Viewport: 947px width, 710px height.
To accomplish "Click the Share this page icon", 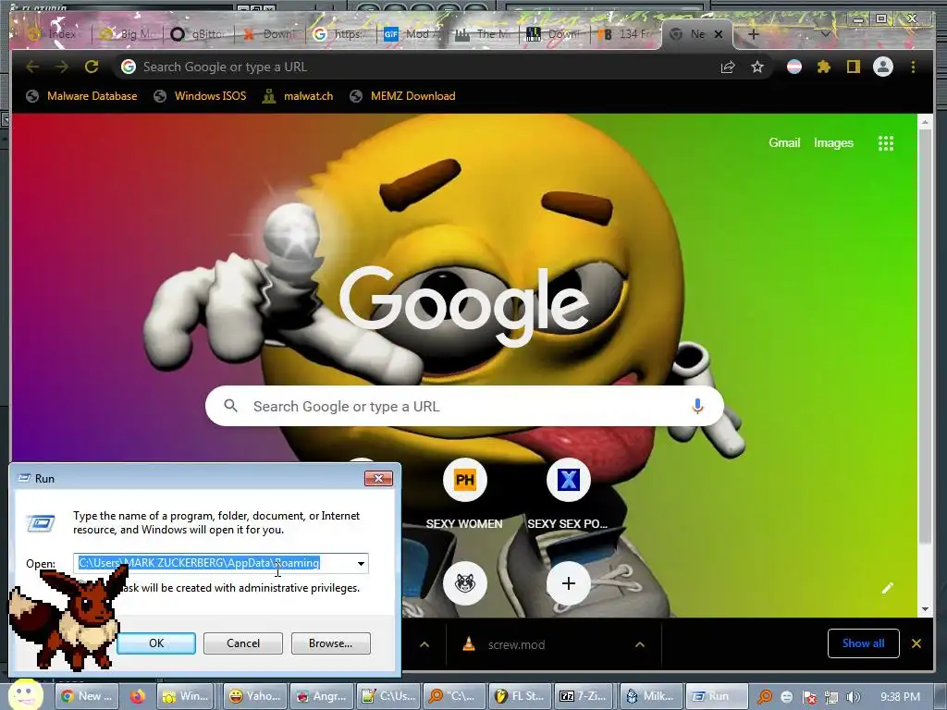I will click(728, 67).
